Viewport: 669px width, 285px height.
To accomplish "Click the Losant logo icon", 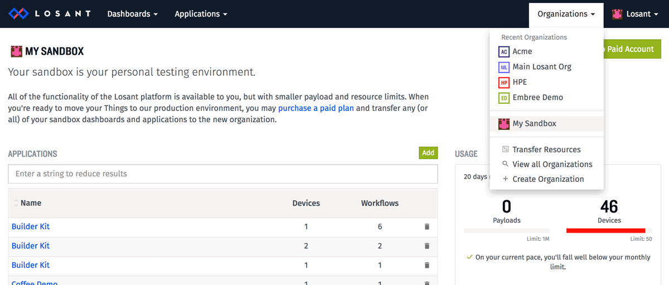I will pyautogui.click(x=18, y=13).
